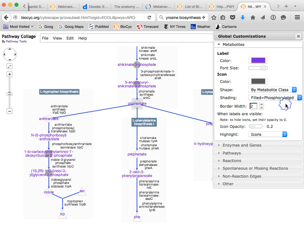
Task: Open the Firefox hamburger menu
Action: pyautogui.click(x=297, y=17)
